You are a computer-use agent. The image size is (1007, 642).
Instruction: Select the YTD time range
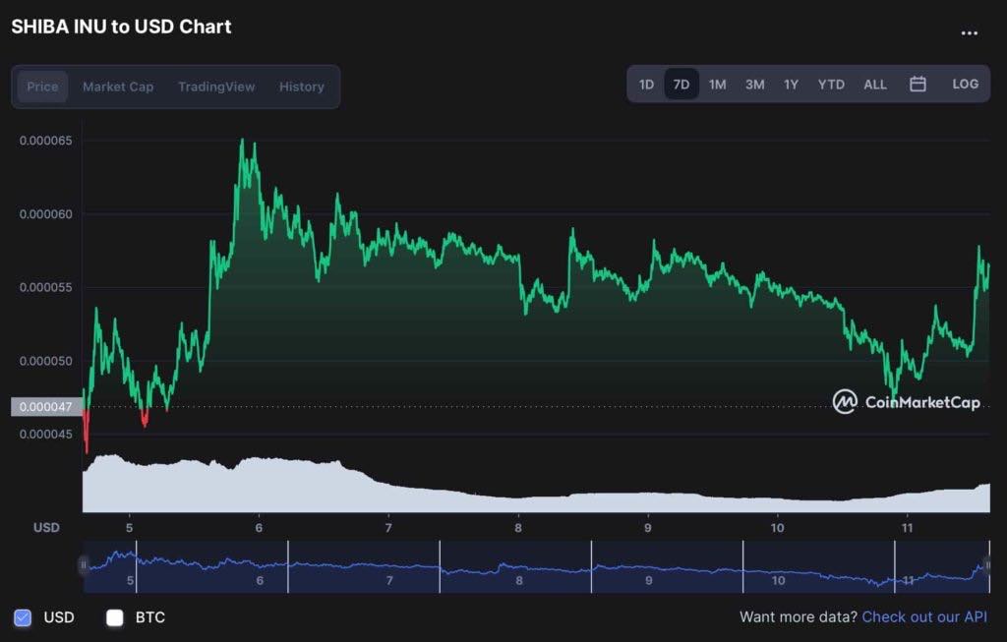tap(831, 85)
